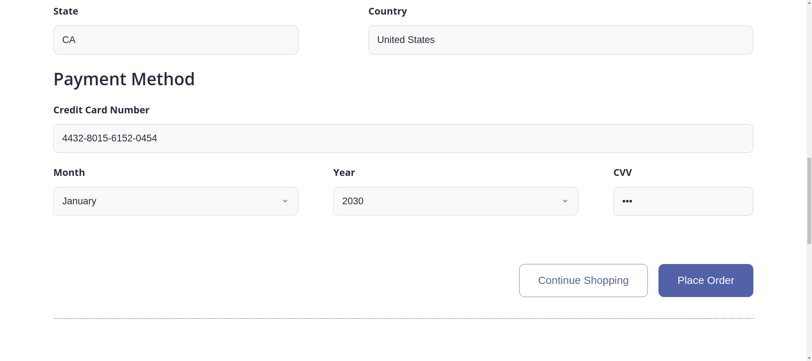Click the Credit Card Number label
This screenshot has height=361, width=812.
click(101, 110)
